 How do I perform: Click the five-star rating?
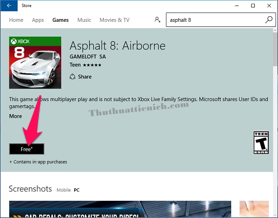pos(92,65)
